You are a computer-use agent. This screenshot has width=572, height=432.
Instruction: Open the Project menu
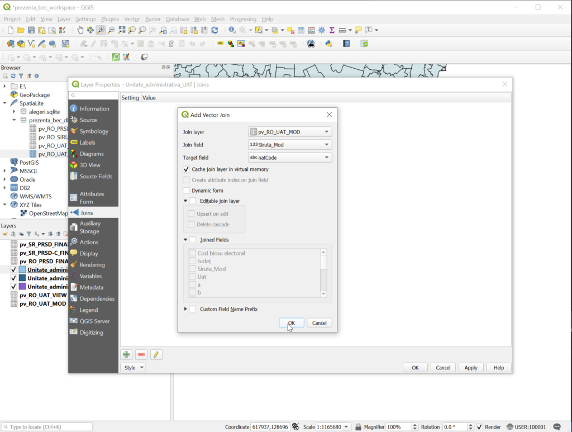point(12,19)
